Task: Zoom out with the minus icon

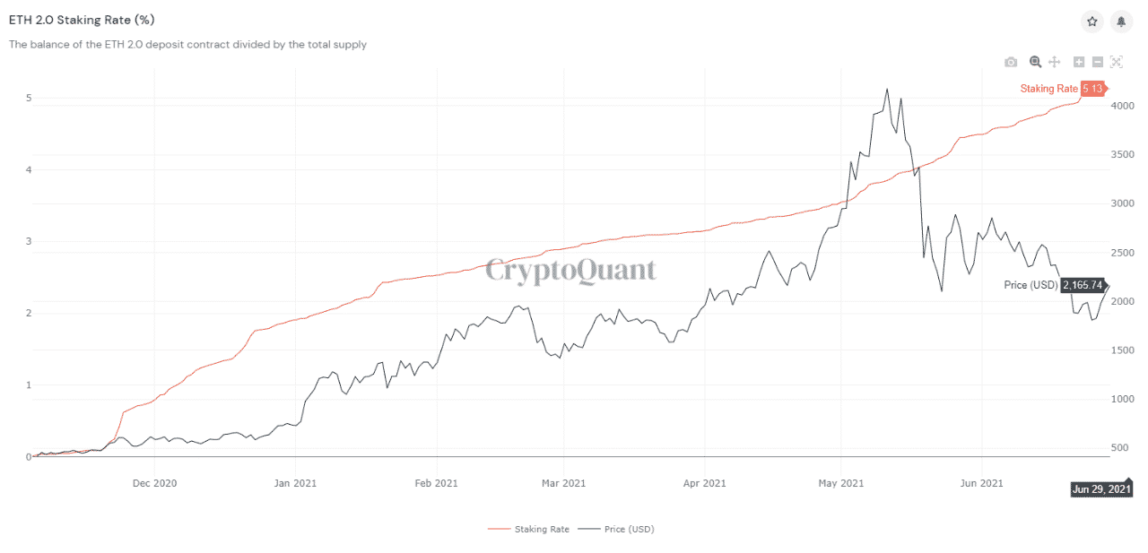Action: [x=1097, y=62]
